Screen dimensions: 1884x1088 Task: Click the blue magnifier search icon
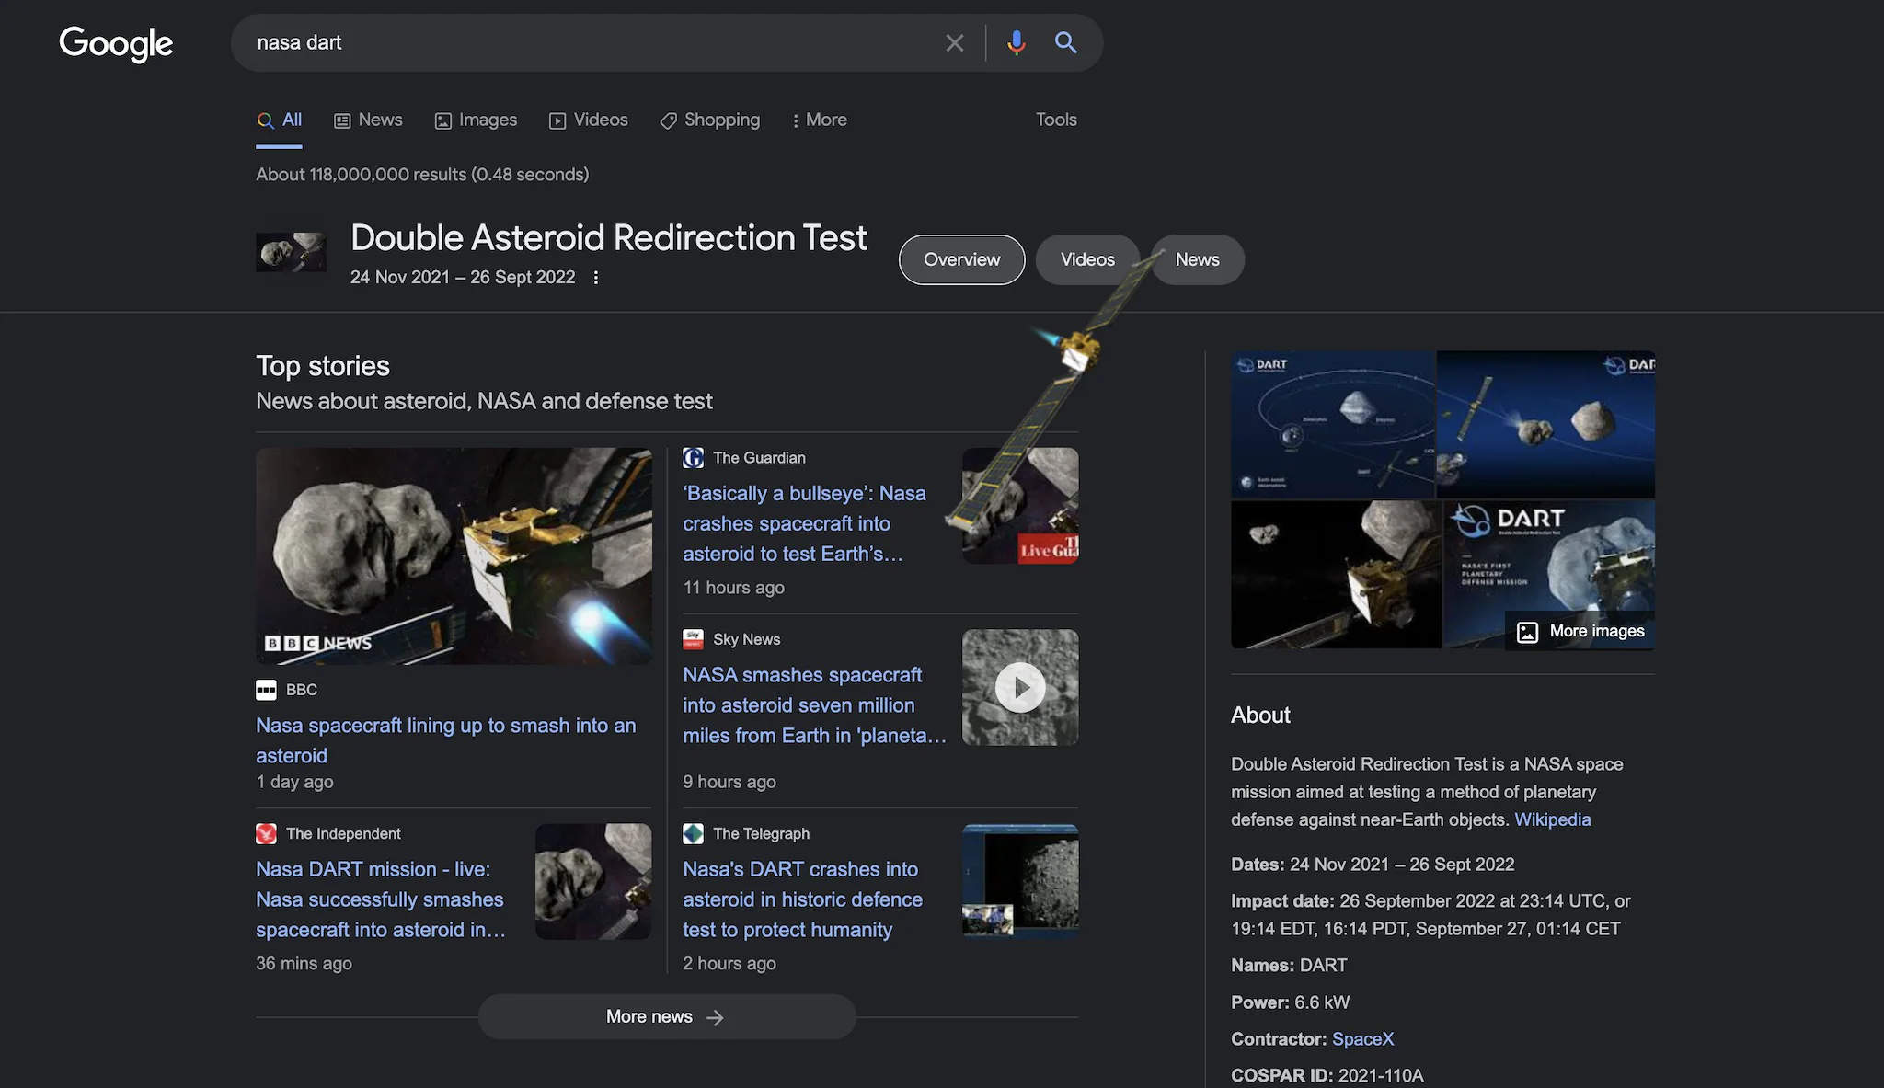click(1065, 42)
